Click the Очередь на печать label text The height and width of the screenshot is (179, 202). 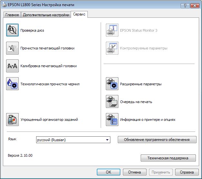[x=136, y=102]
